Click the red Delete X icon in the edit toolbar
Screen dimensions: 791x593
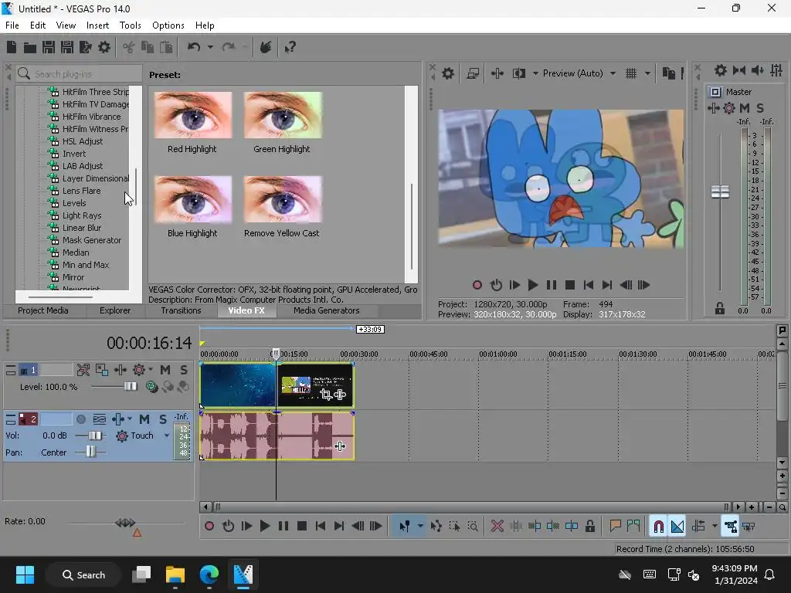click(x=497, y=527)
